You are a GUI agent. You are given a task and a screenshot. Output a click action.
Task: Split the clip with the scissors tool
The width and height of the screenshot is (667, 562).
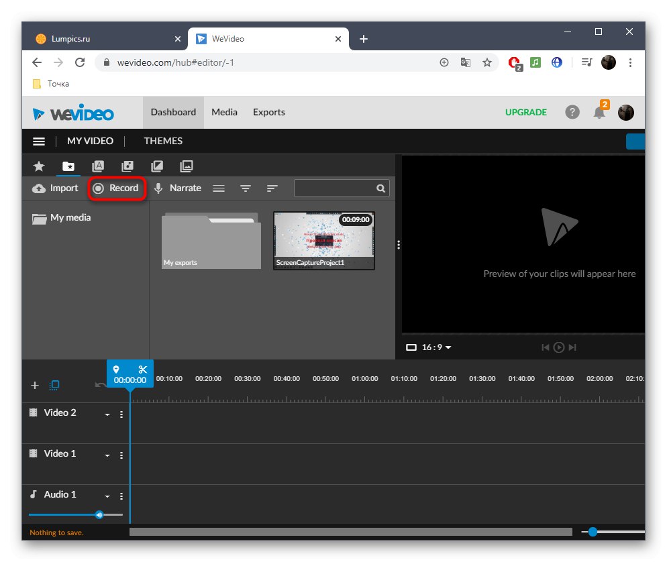142,369
